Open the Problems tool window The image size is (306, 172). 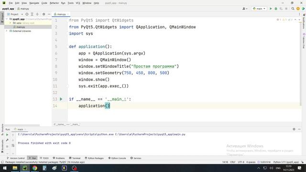(x=59, y=158)
